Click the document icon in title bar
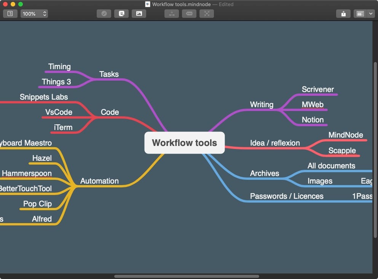Viewport: 378px width, 279px height. [x=148, y=4]
